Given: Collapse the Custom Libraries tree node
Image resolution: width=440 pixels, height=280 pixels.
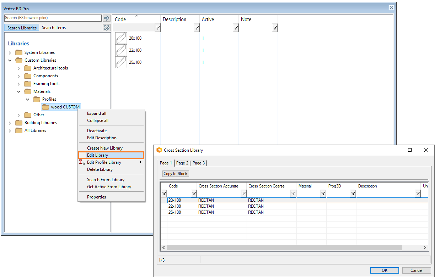Looking at the screenshot, I should click(10, 60).
